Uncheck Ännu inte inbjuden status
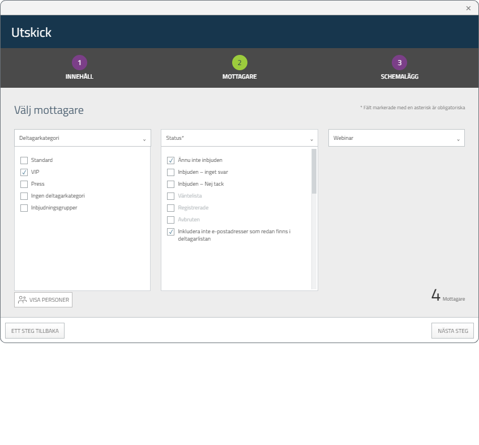This screenshot has height=445, width=479. tap(171, 160)
